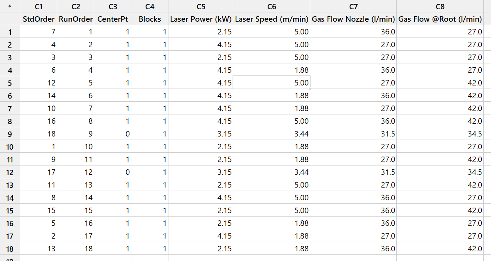The image size is (491, 261).
Task: Click Gas Flow @Root 42.0 in row 18
Action: [x=440, y=249]
